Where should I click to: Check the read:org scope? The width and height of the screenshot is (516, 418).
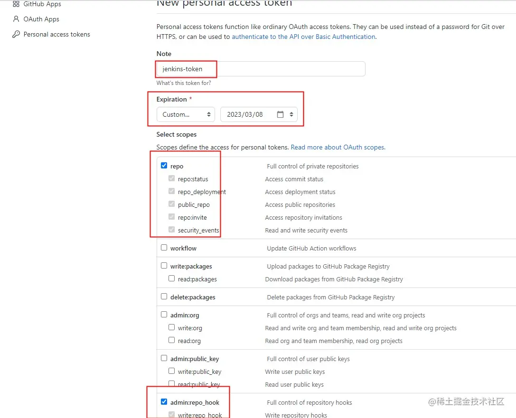[172, 340]
